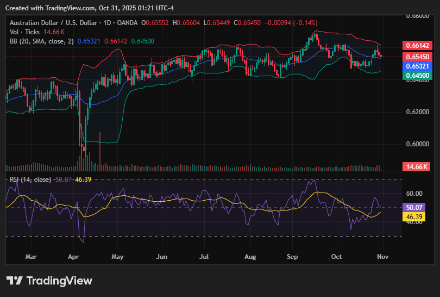440x297 pixels.
Task: Click the Apr label on the time axis
Action: click(x=74, y=256)
